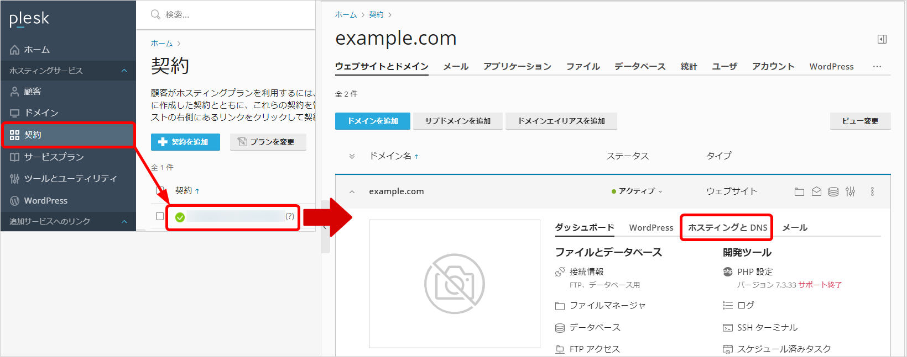Click the green status check icon
Screen dimensions: 907x357
point(180,217)
